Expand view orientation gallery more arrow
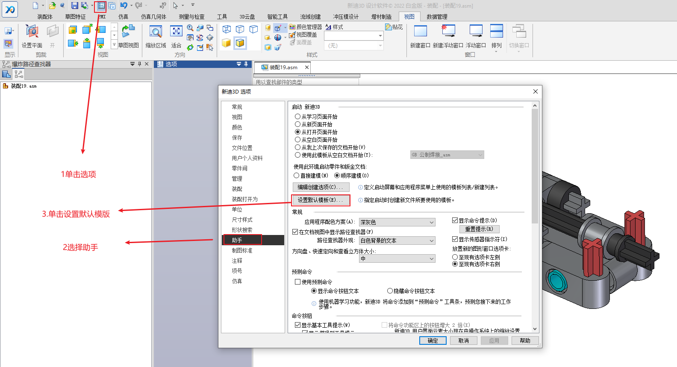The width and height of the screenshot is (677, 367). pos(114,44)
